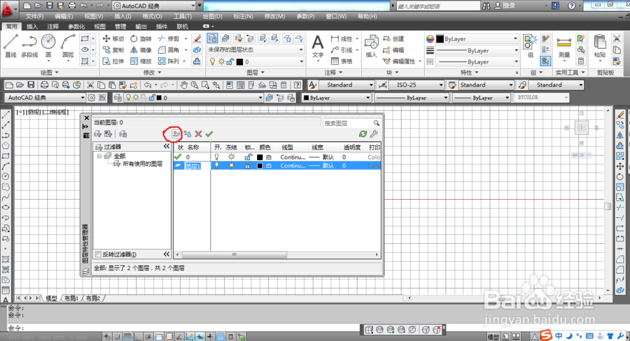Click the Stretch (拉伸) tool
Screen dimensions: 630x341
113,61
